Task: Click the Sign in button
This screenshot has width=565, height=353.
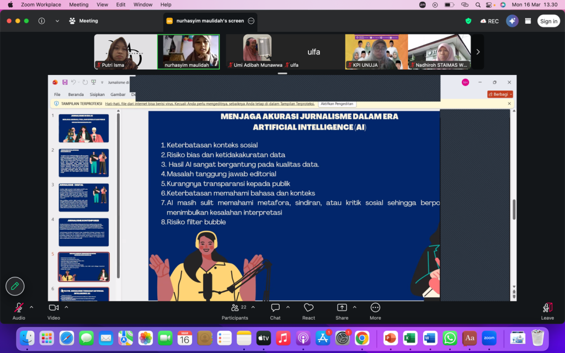Action: (x=548, y=21)
